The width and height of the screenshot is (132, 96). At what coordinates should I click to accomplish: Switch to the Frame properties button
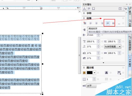click(x=93, y=8)
